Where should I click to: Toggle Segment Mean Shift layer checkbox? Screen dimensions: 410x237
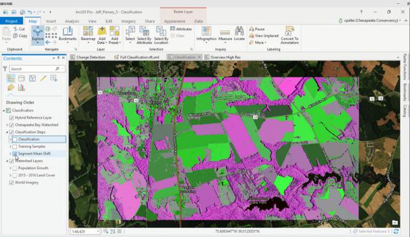(15, 154)
